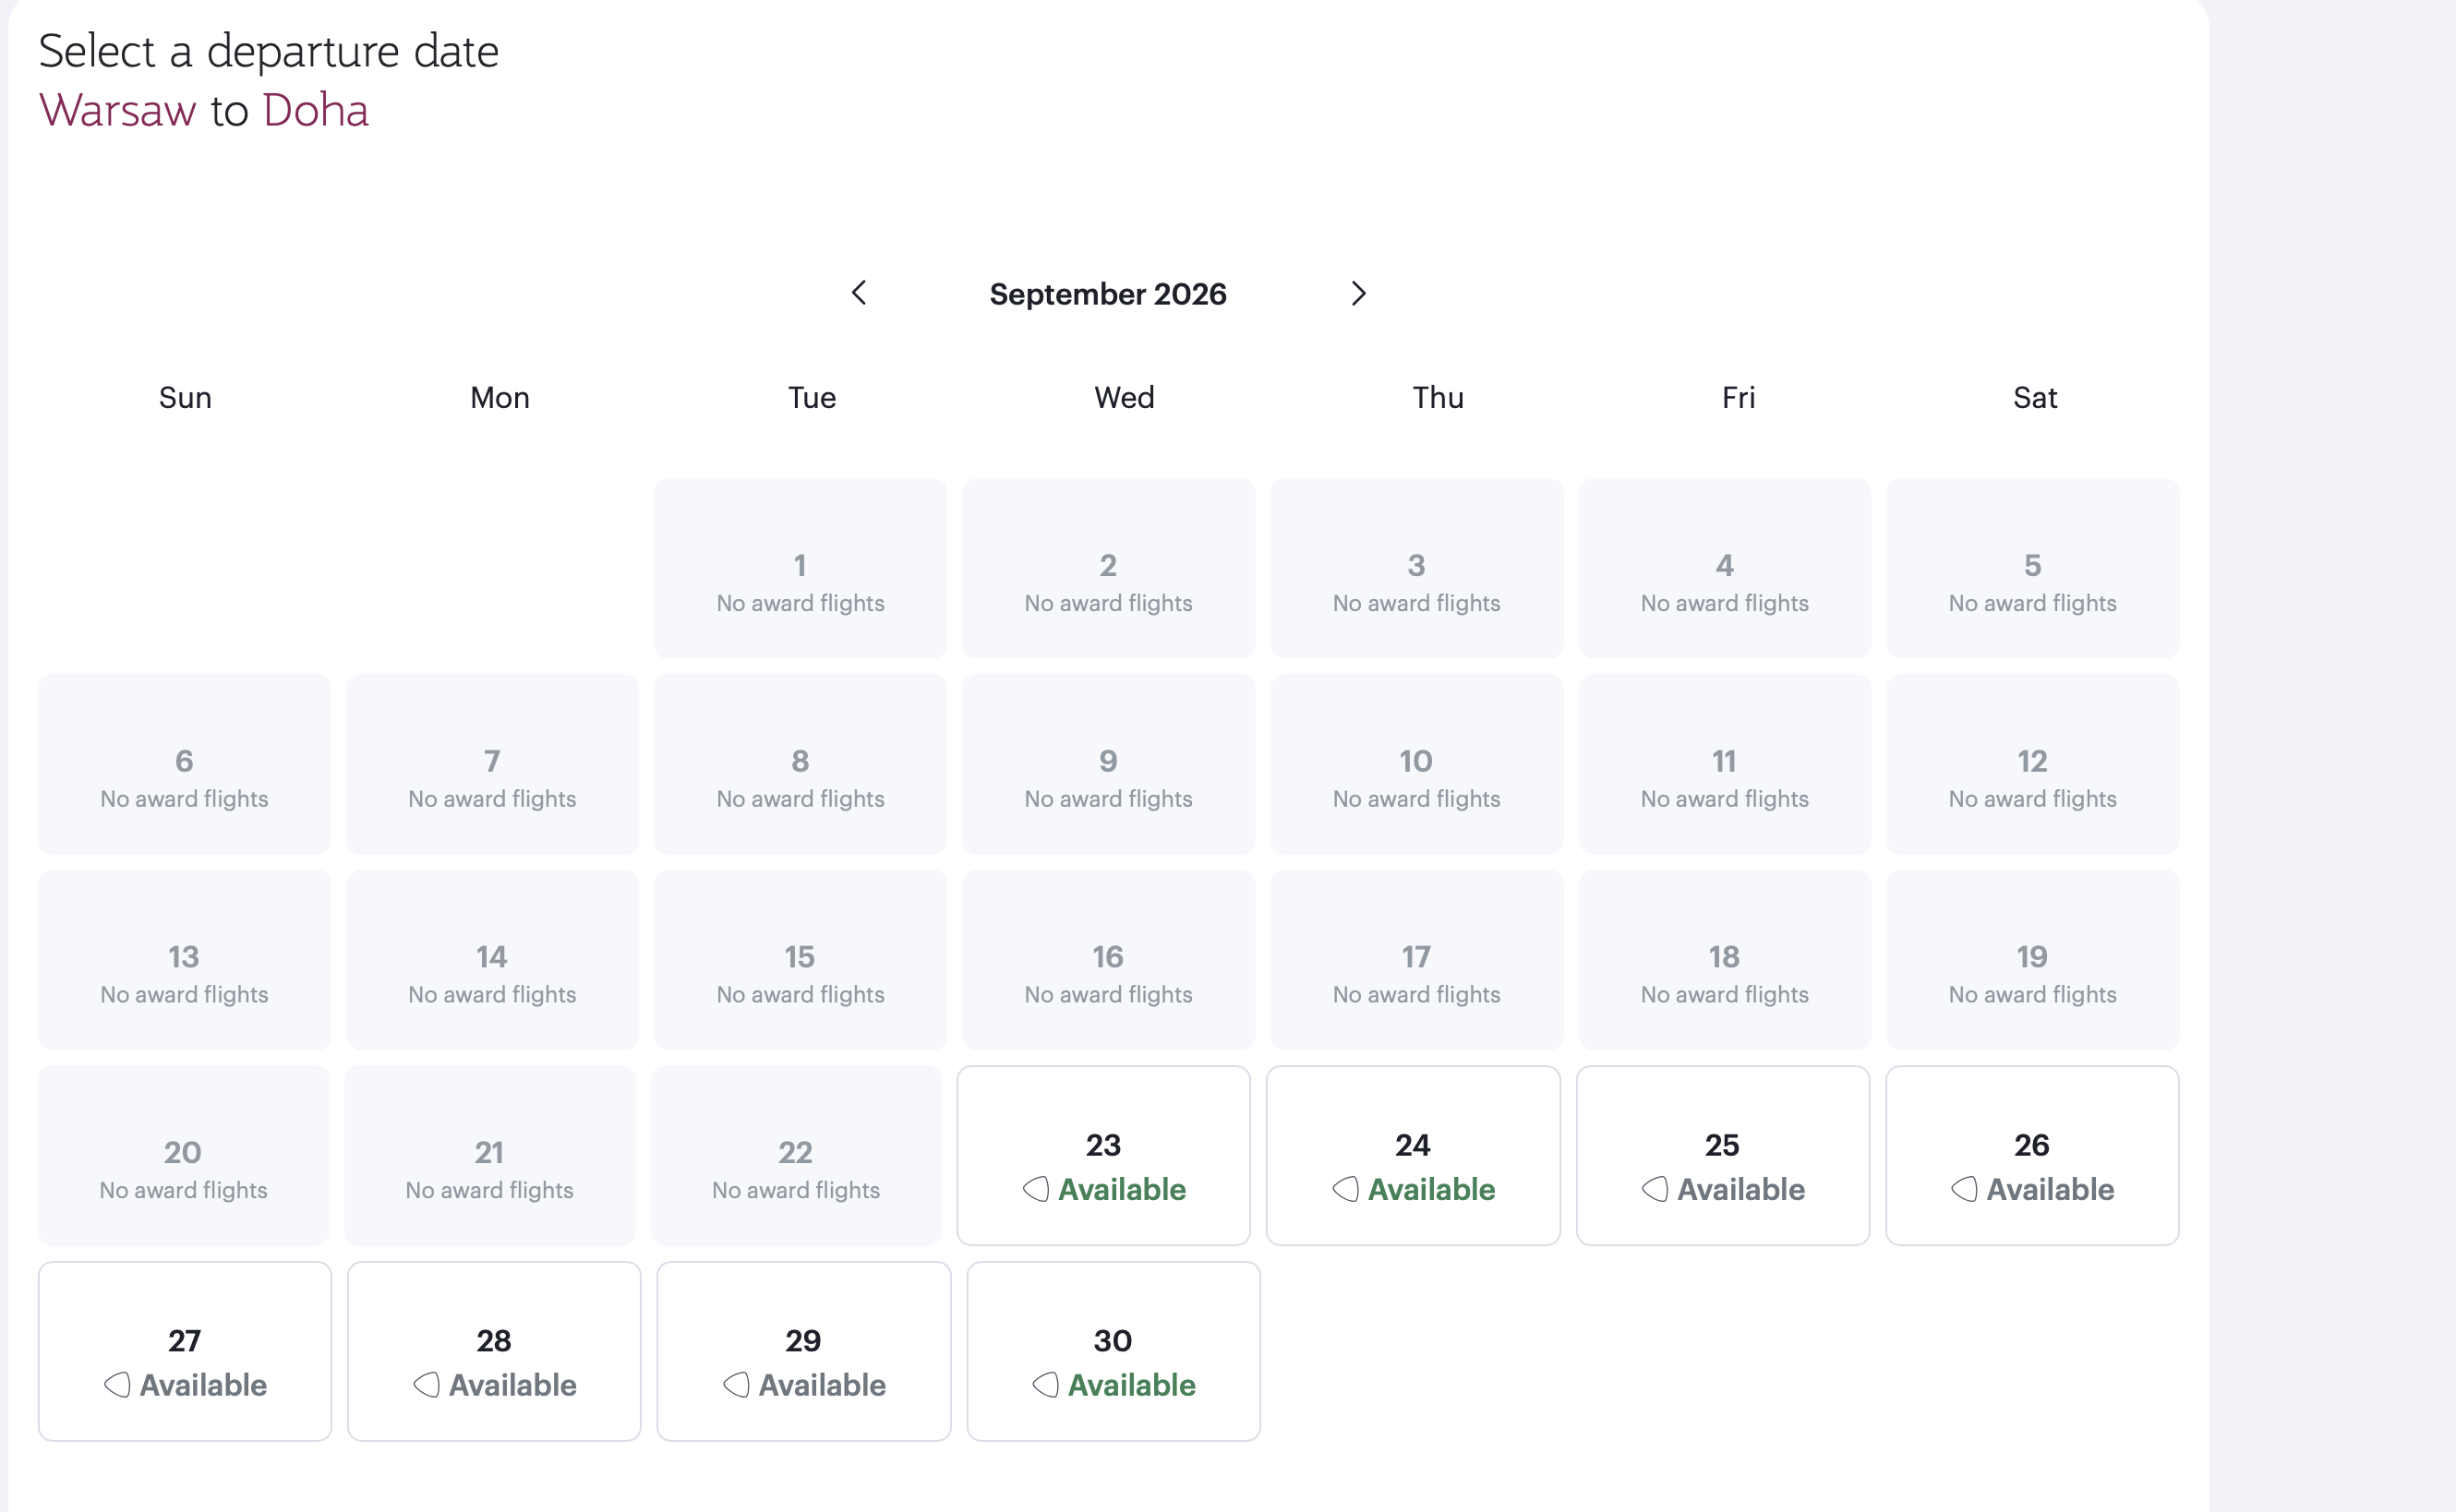Screen dimensions: 2456x1512
Task: Click the unavailable September 22 cell
Action: 796,1155
